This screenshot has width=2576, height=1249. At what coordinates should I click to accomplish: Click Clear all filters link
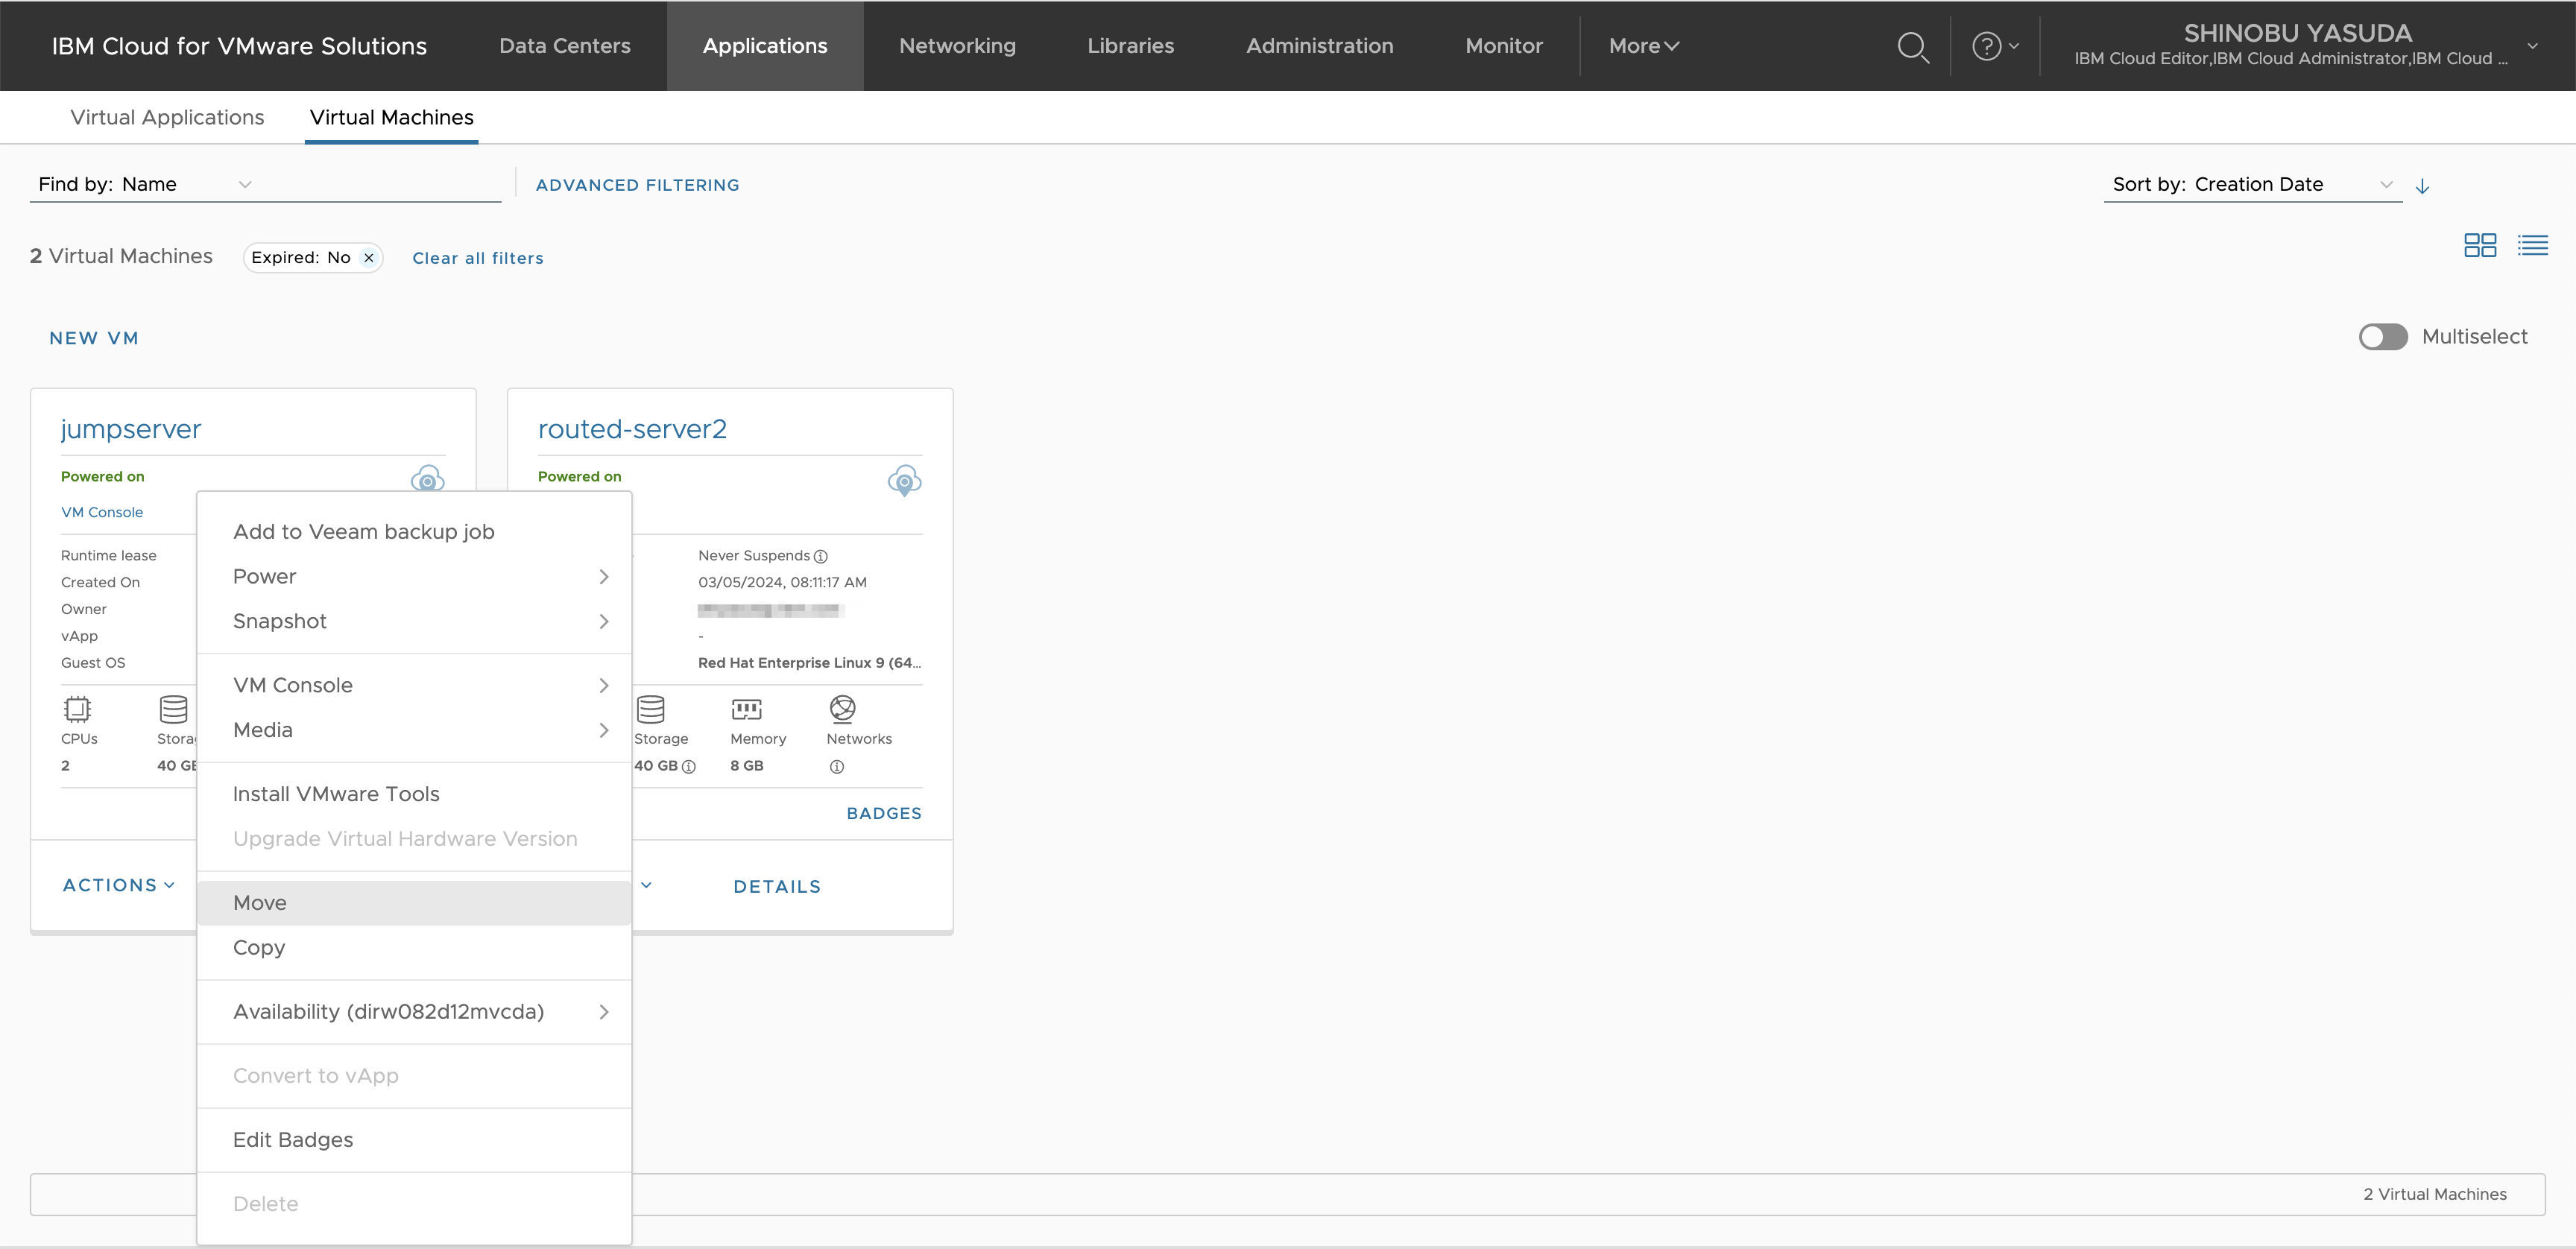pos(478,258)
